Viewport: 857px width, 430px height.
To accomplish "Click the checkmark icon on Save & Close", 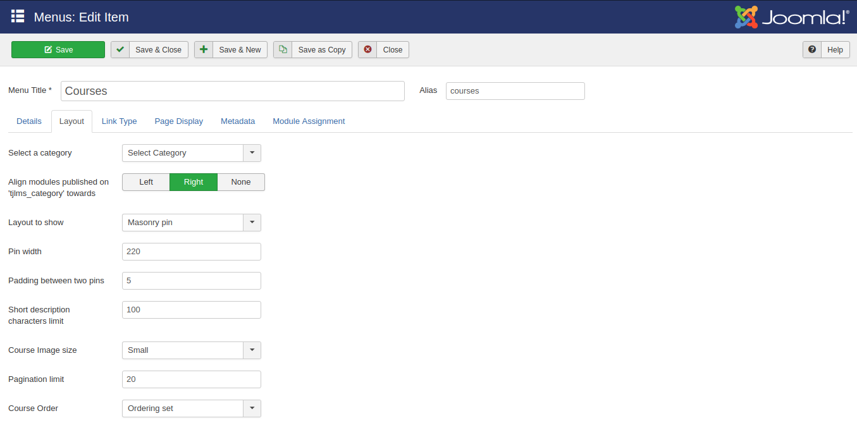I will coord(120,50).
